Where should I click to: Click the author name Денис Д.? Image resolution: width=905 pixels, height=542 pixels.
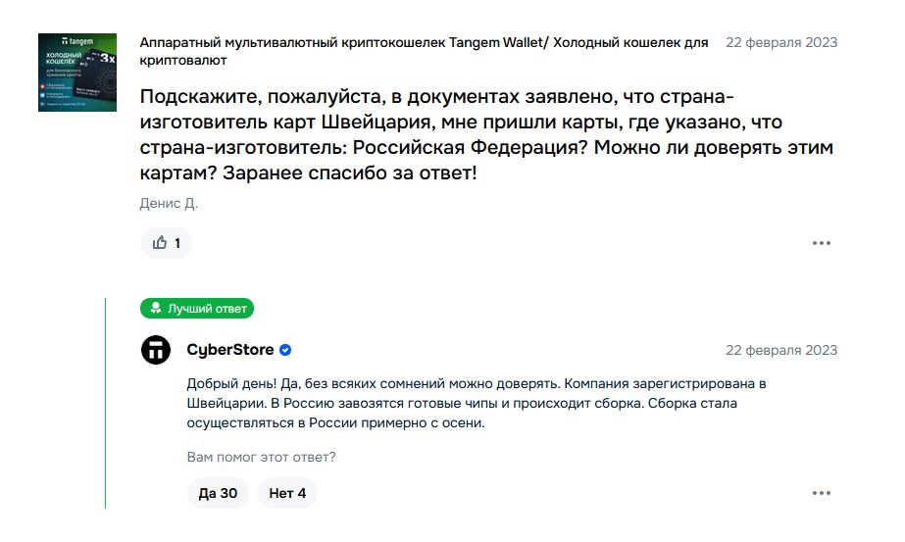[169, 203]
